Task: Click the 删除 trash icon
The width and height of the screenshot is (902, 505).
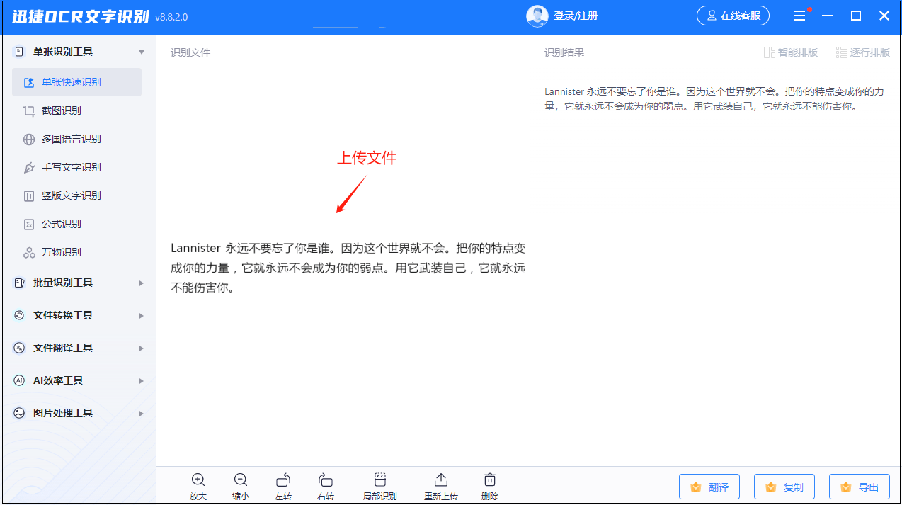Action: pos(490,480)
